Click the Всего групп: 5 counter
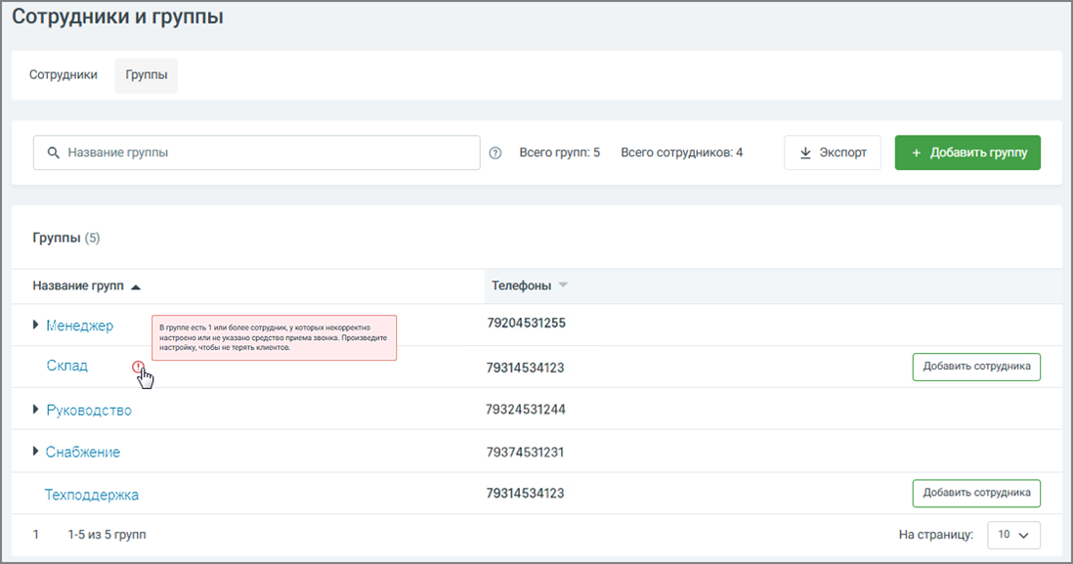This screenshot has width=1073, height=564. [x=559, y=152]
